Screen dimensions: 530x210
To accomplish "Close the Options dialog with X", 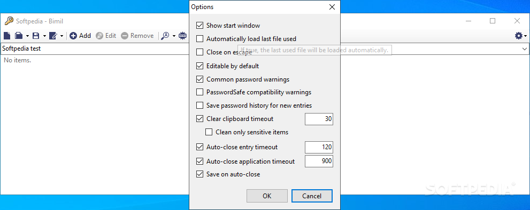I will click(x=332, y=7).
